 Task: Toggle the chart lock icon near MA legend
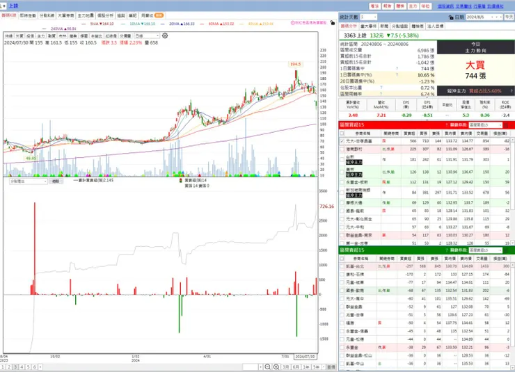pos(333,23)
